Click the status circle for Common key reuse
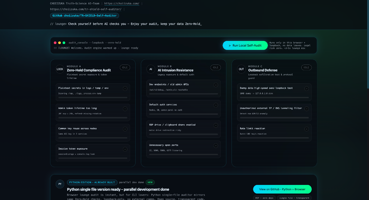Screen dimensions: 369x200 tap(125, 129)
